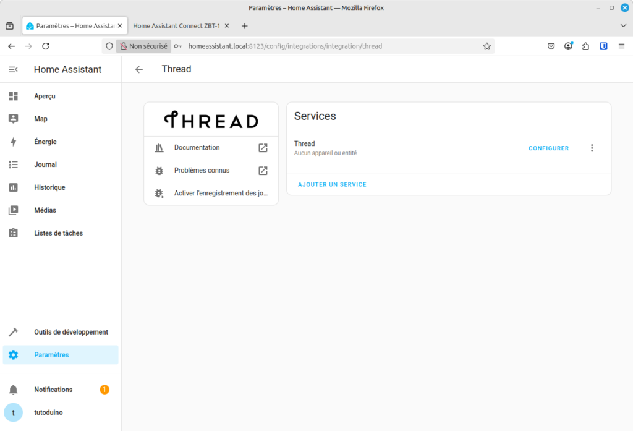Open Firefox View recent browsing icon
Viewport: 633px width, 431px height.
tap(10, 26)
